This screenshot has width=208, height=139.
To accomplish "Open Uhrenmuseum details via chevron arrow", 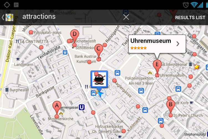I will point(178,44).
